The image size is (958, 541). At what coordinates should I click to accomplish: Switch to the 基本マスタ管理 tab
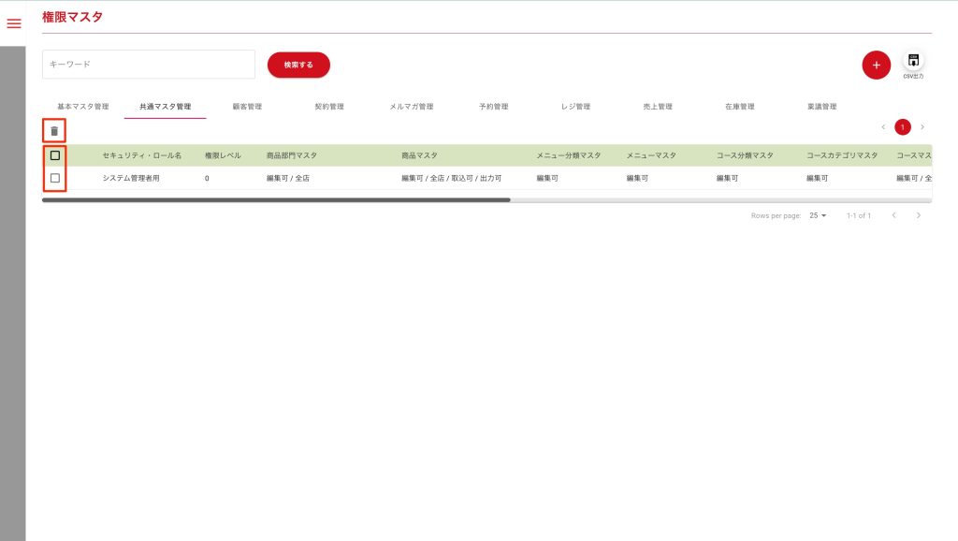coord(83,107)
